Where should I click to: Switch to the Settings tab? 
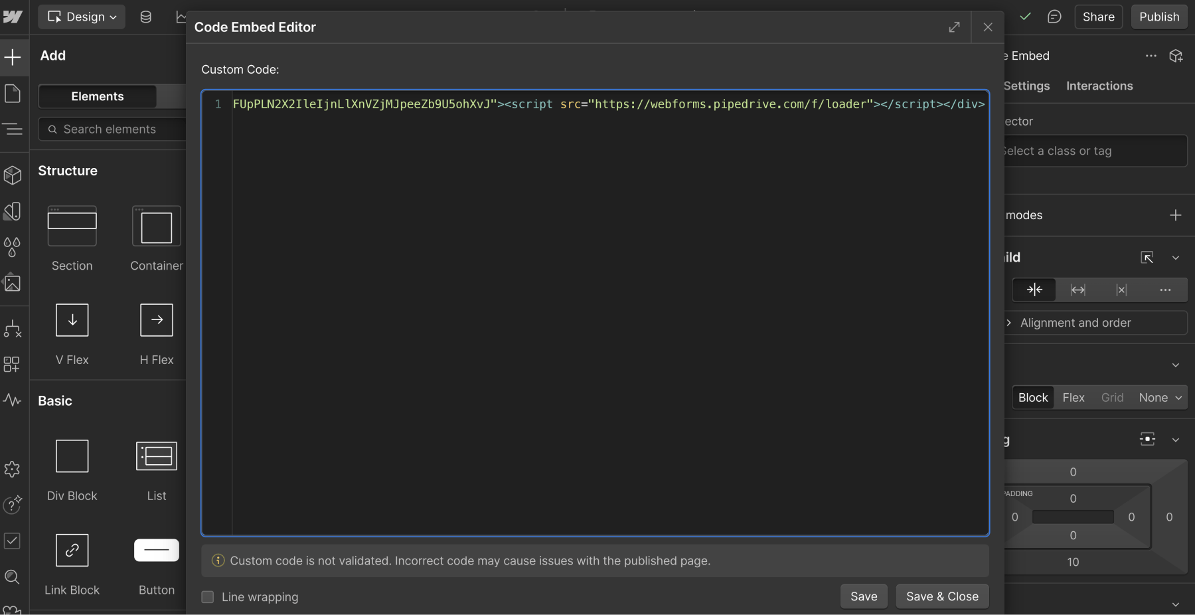tap(1026, 86)
